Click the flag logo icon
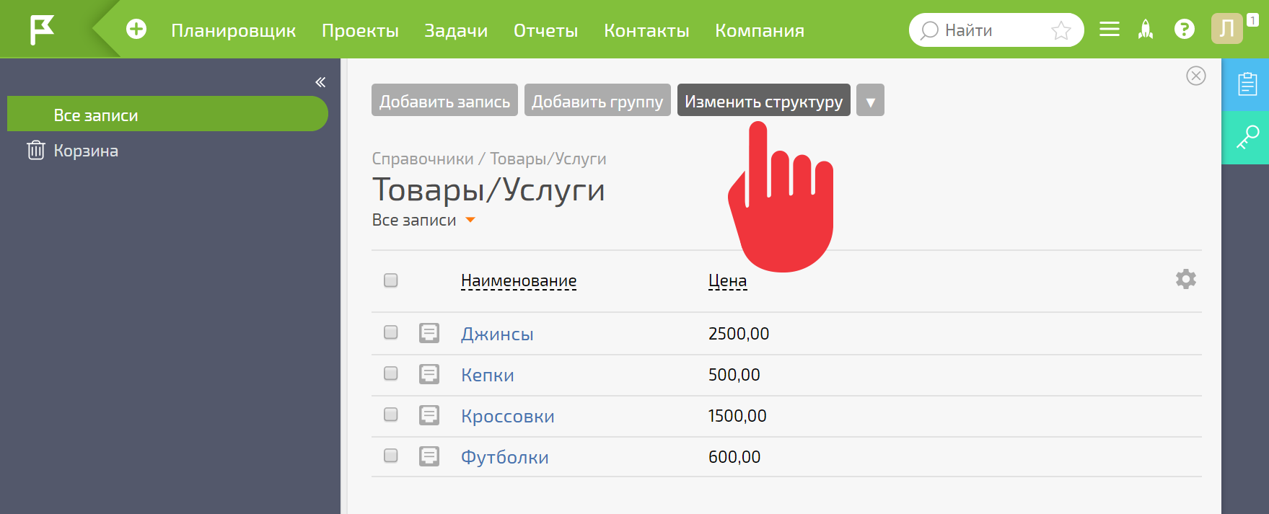Viewport: 1269px width, 514px height. (42, 30)
